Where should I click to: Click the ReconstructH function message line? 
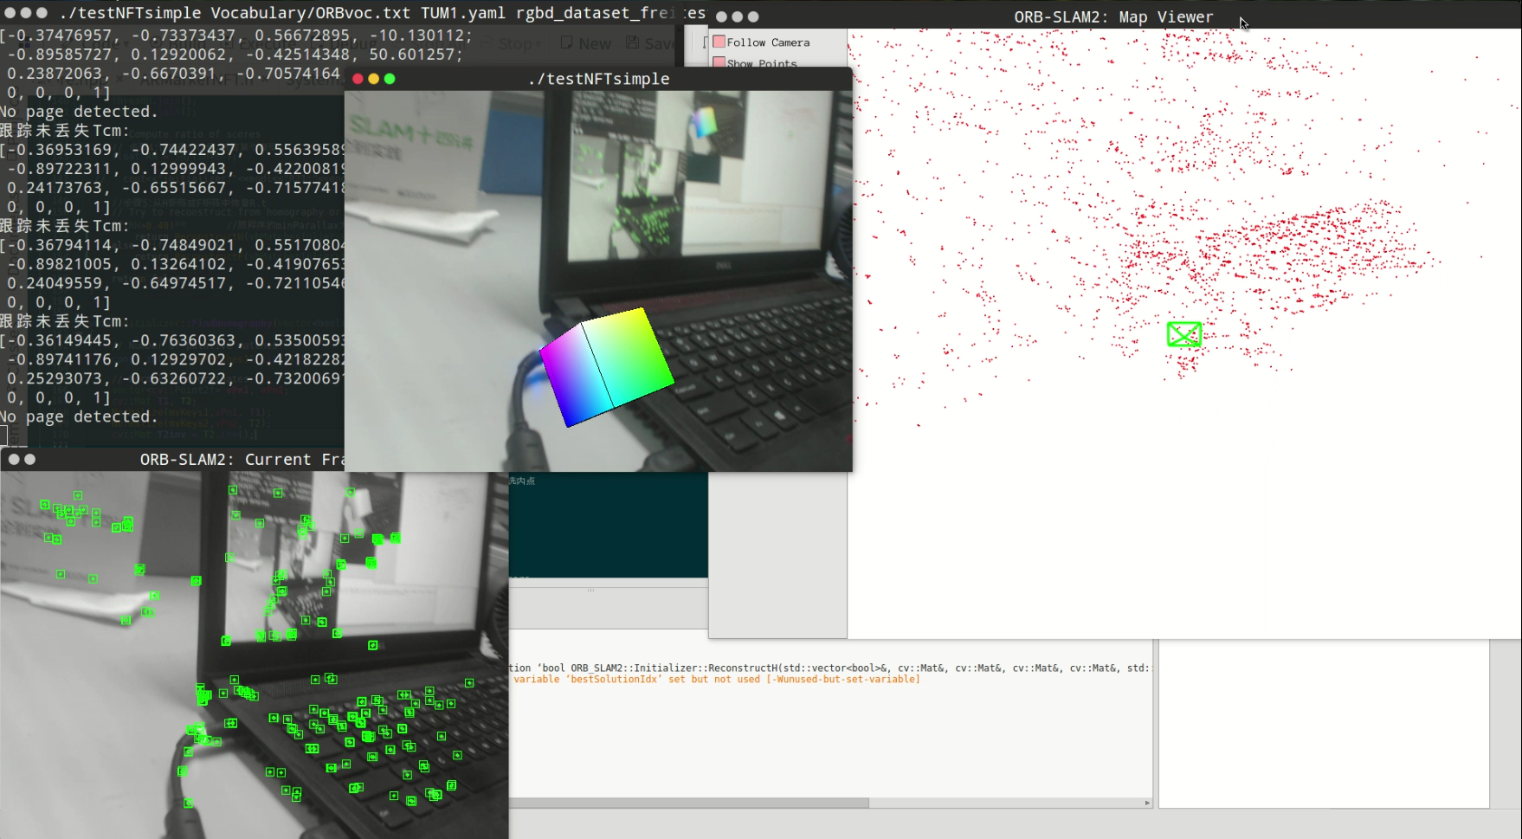point(831,668)
